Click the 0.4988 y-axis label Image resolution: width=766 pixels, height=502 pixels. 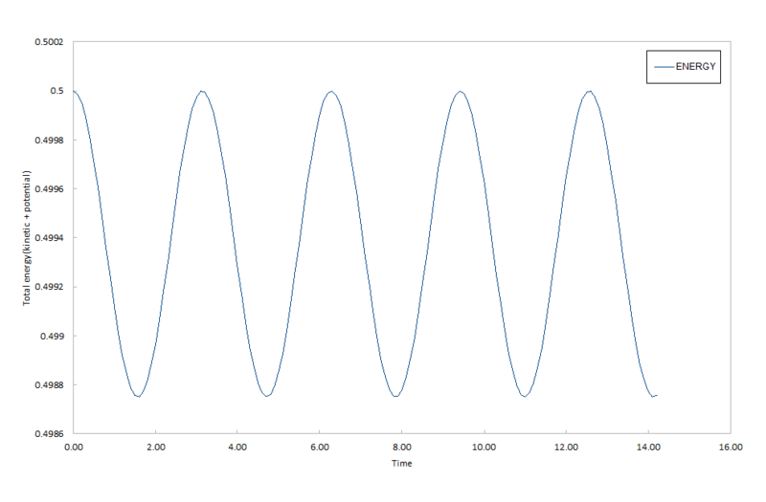(49, 385)
